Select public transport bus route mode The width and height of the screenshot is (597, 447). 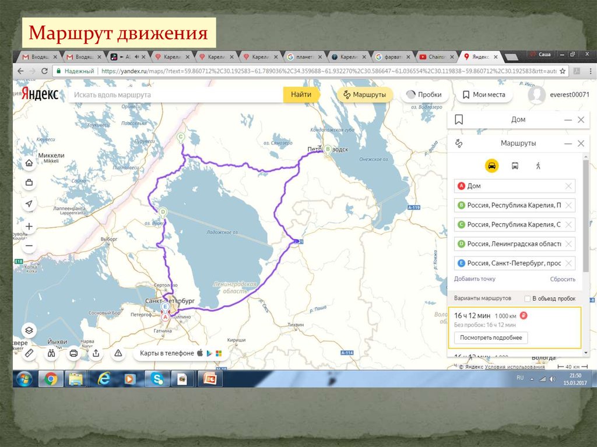(515, 166)
